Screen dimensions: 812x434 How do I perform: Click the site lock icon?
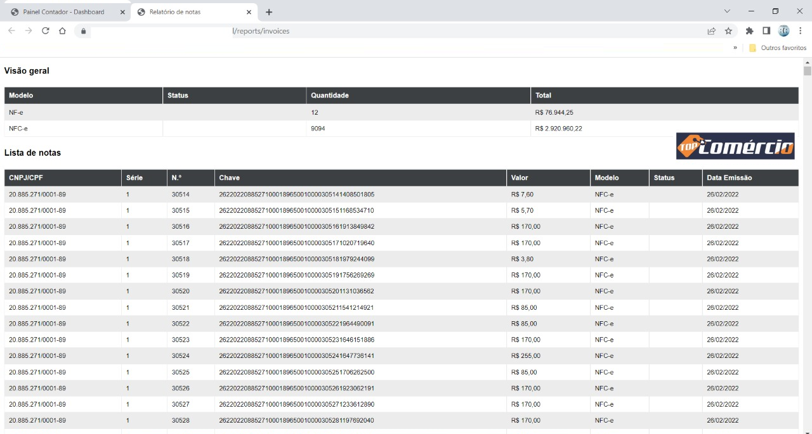pos(83,31)
